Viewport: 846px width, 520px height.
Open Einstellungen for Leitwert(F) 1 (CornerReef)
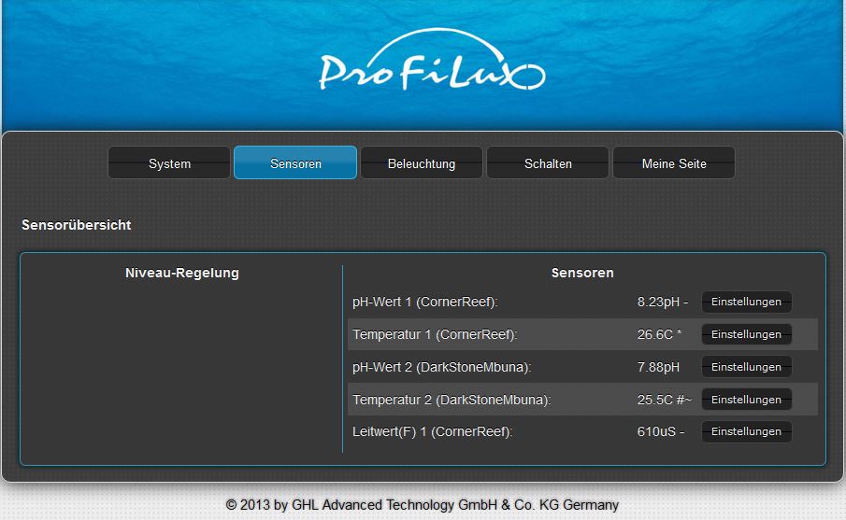click(746, 431)
